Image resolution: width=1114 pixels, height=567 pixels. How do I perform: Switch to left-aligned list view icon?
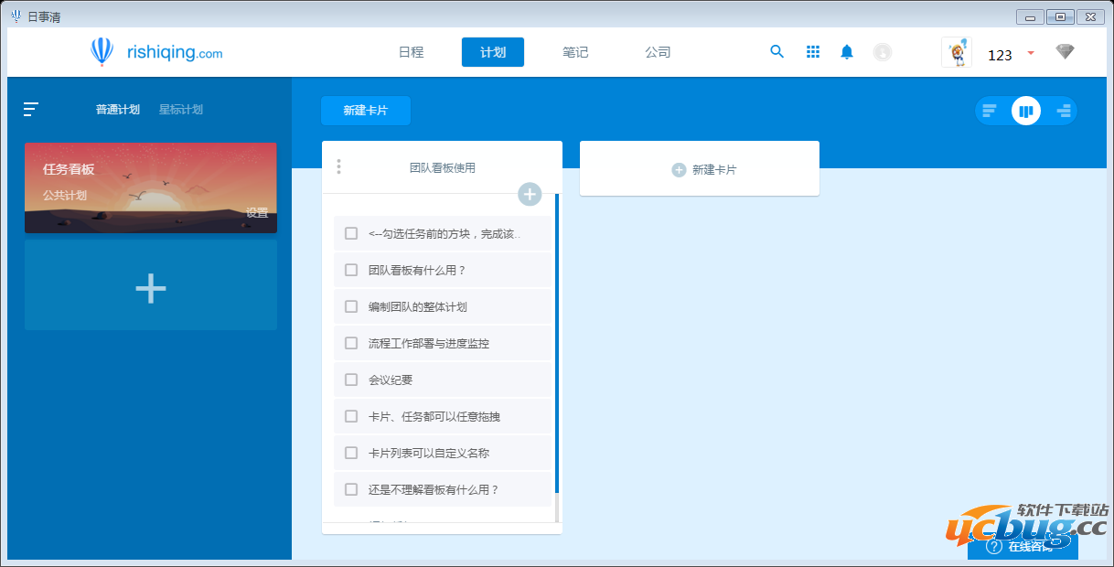[990, 112]
